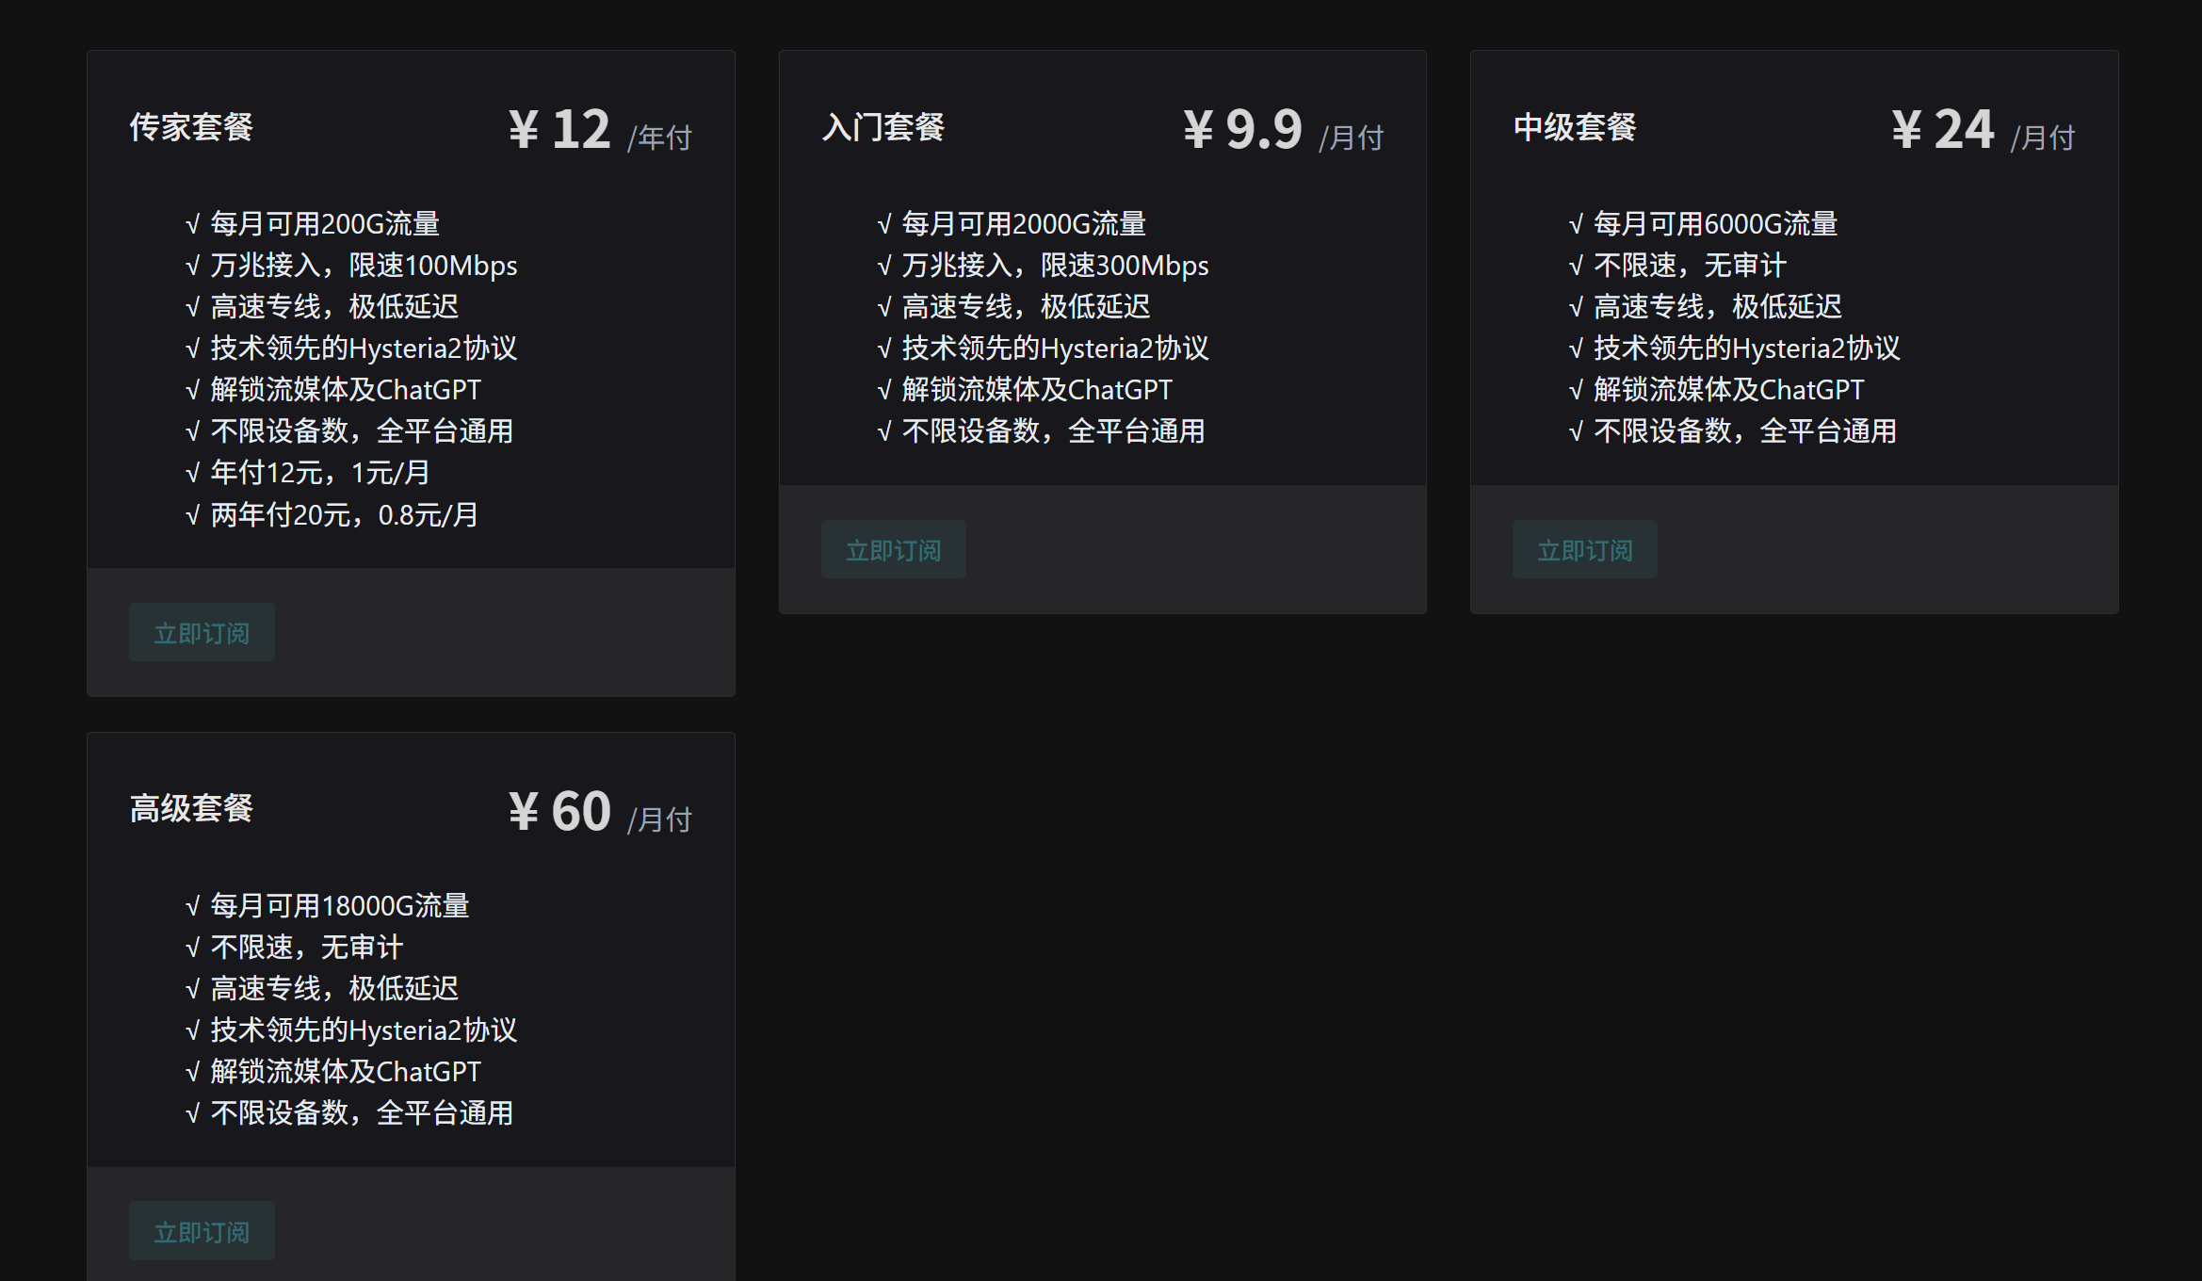Select the 年付12元，1元/月 feature line

[320, 472]
